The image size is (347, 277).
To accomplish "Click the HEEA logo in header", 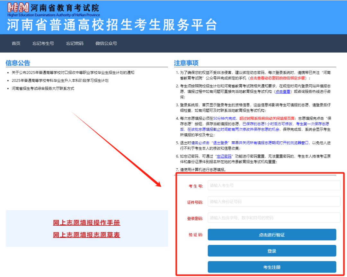I will tap(18, 7).
